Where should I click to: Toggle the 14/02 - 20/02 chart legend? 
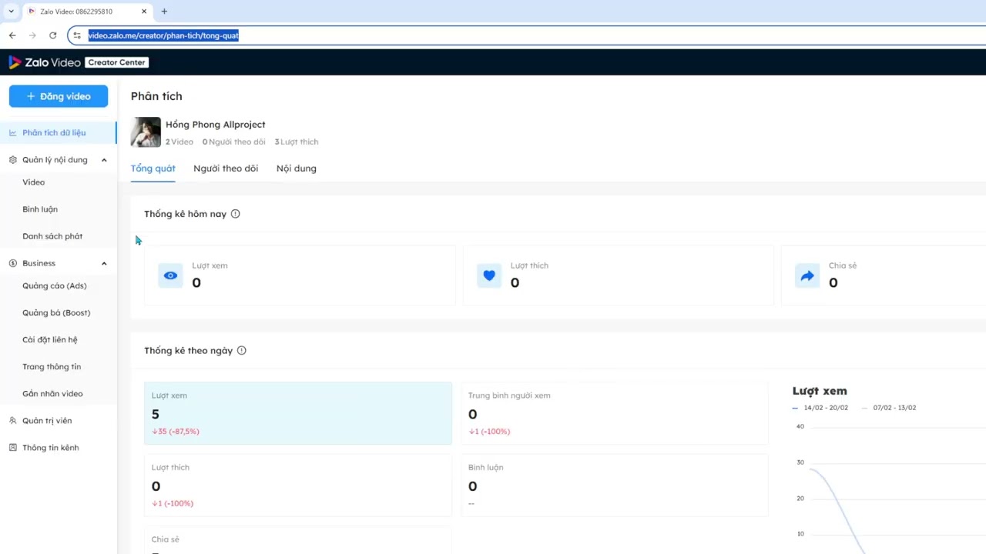820,408
